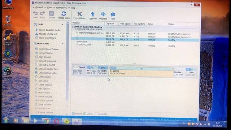
Task: Select Copy Volume operation
Action: coord(43,57)
